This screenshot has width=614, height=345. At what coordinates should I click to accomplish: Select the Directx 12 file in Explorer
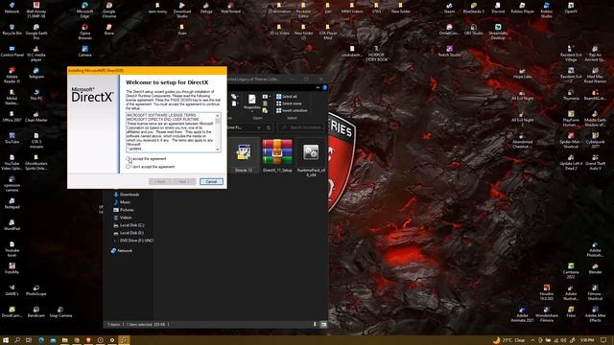click(244, 156)
